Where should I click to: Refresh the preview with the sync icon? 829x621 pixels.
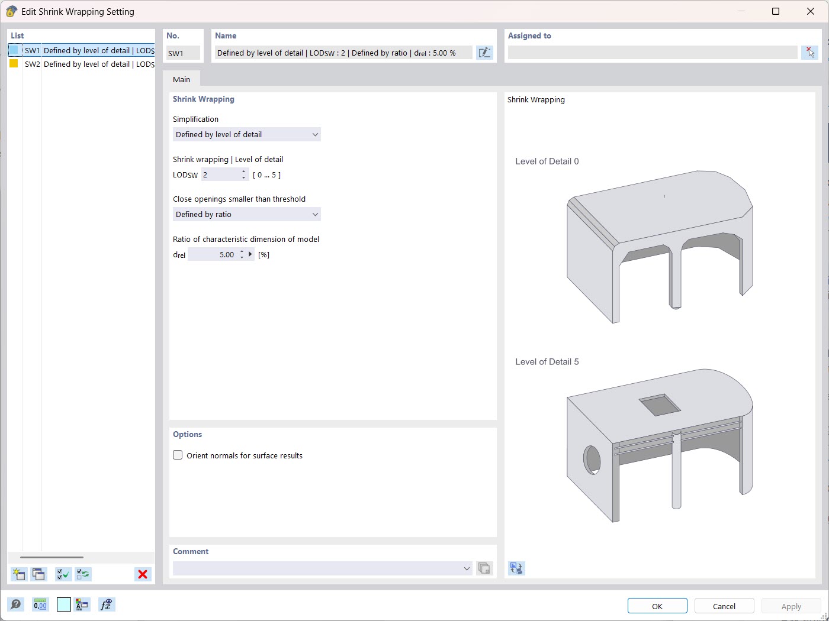(516, 568)
